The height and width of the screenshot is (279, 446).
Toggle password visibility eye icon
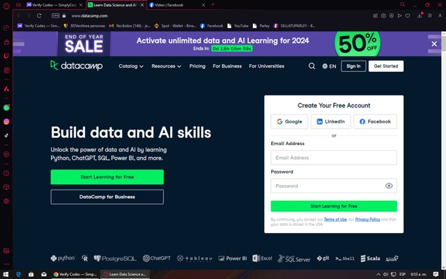pos(389,186)
